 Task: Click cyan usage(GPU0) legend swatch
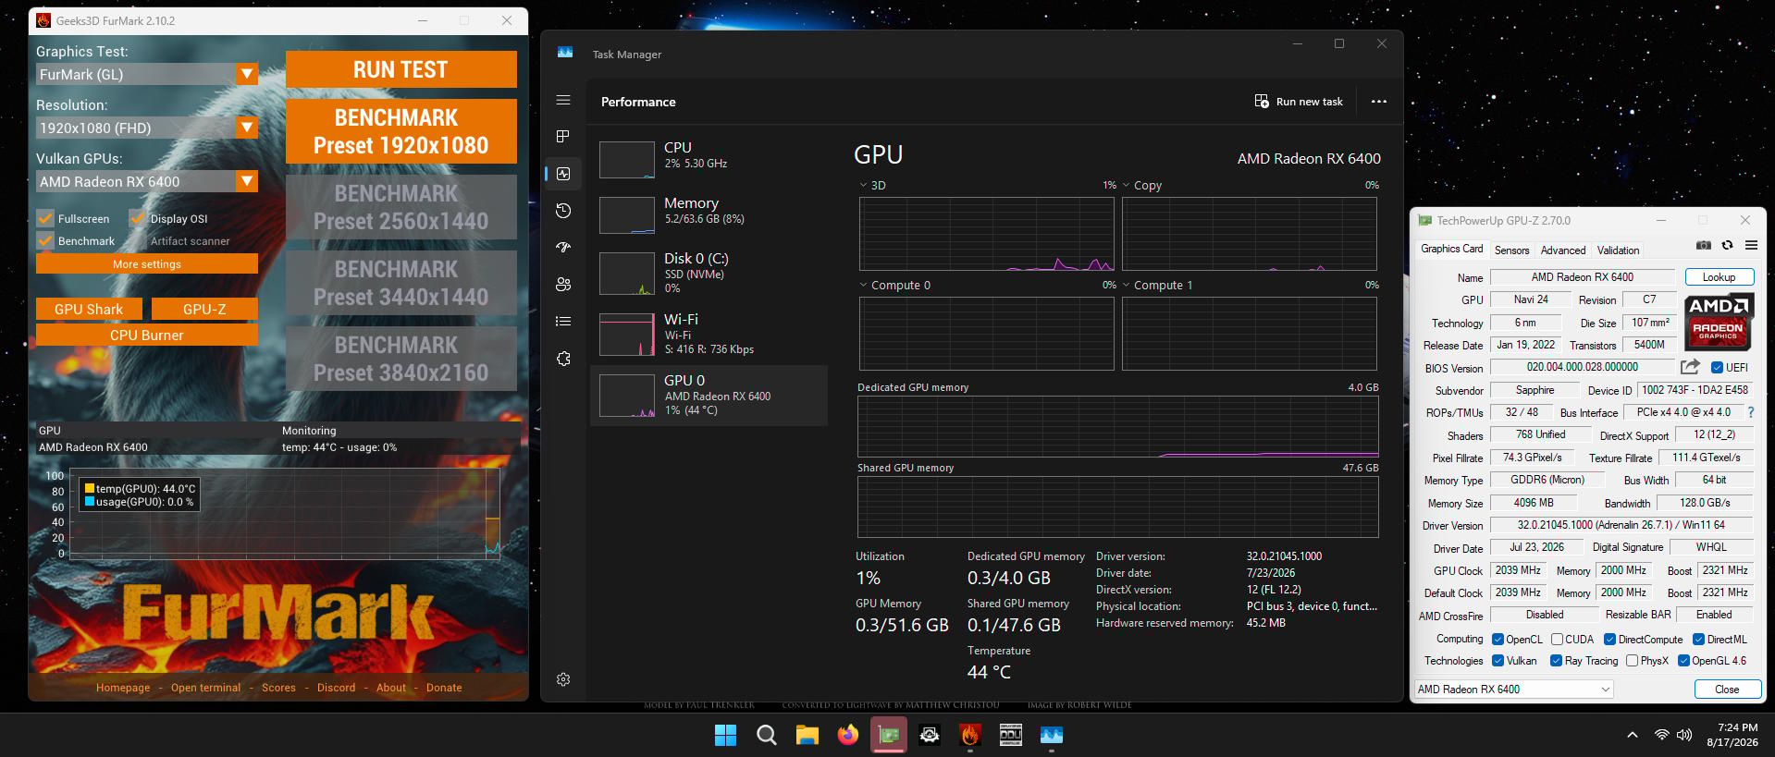[x=90, y=501]
